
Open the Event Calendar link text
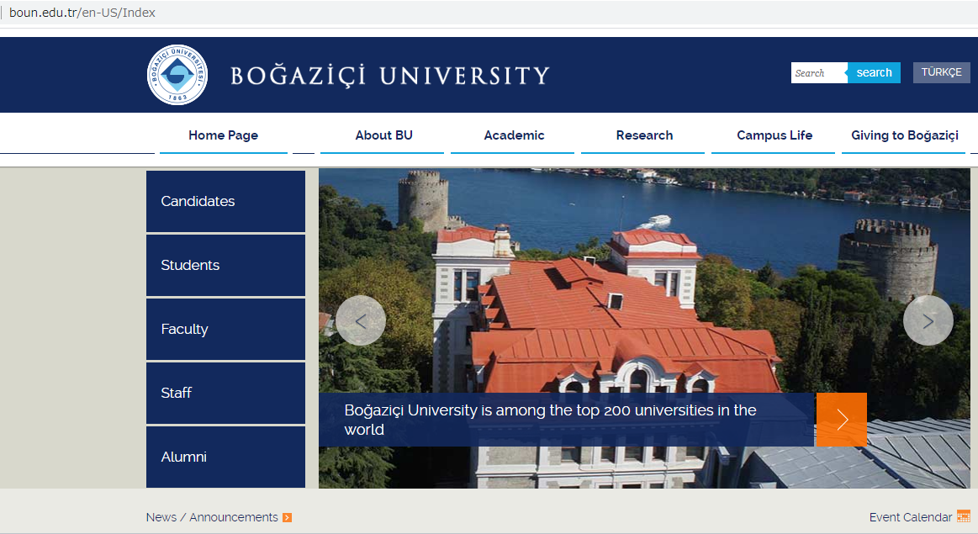click(911, 517)
